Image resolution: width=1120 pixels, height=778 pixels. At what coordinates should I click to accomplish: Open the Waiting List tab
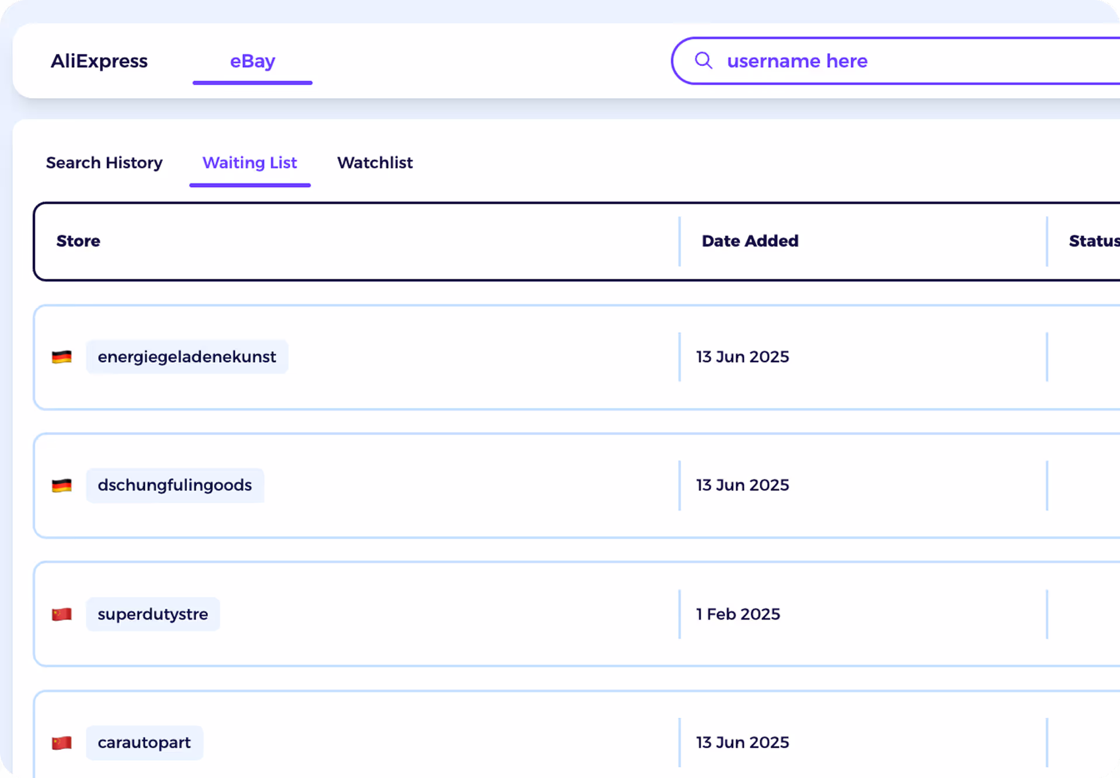click(x=249, y=162)
